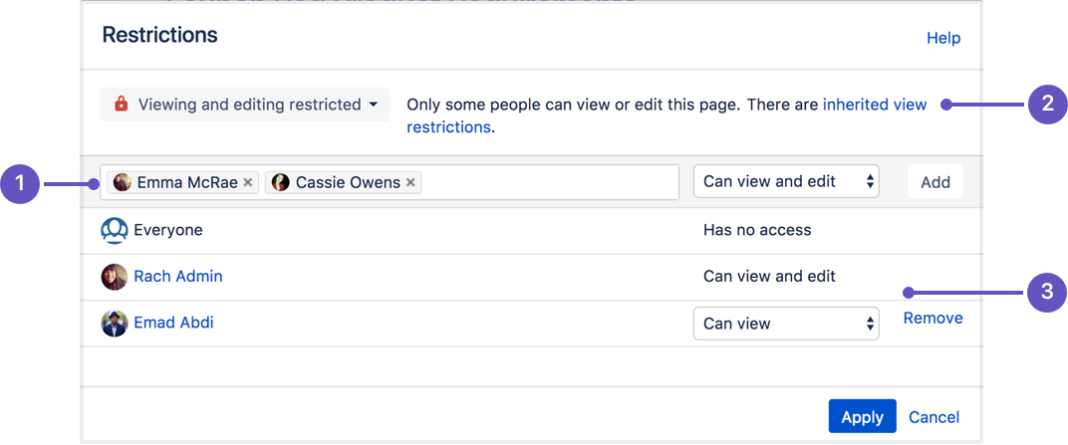Click Cassie Owens' avatar in tag
The width and height of the screenshot is (1068, 445).
(x=281, y=182)
